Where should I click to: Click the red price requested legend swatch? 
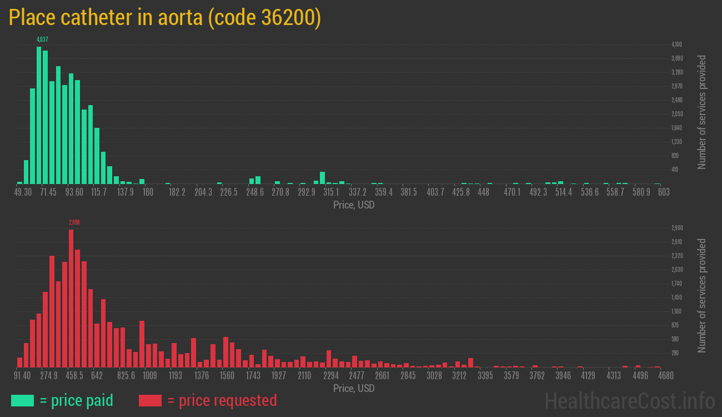point(150,400)
